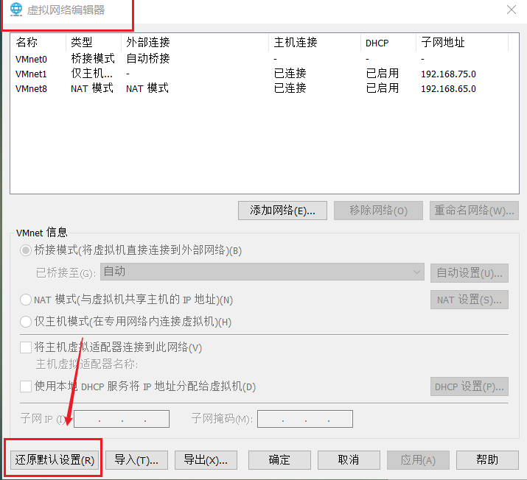527x480 pixels.
Task: Click 仅主机... type cell of VMnet1
Action: (91, 74)
